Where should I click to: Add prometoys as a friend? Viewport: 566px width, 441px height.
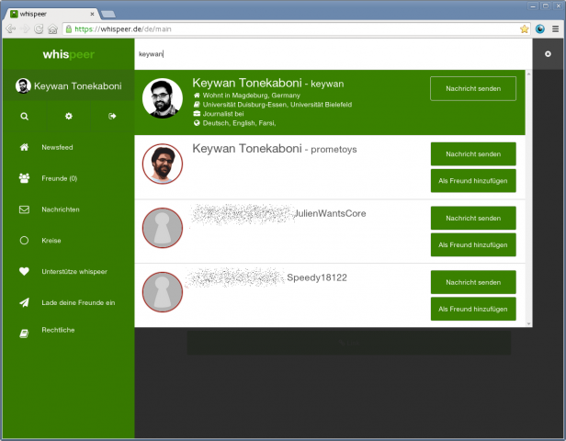click(472, 181)
